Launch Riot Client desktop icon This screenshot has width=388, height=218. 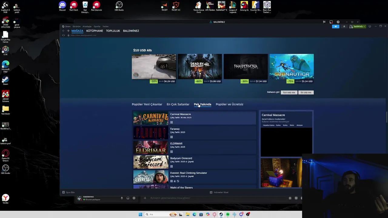(x=74, y=6)
